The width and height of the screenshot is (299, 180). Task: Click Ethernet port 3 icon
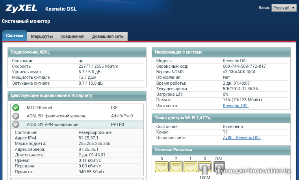coord(162,167)
